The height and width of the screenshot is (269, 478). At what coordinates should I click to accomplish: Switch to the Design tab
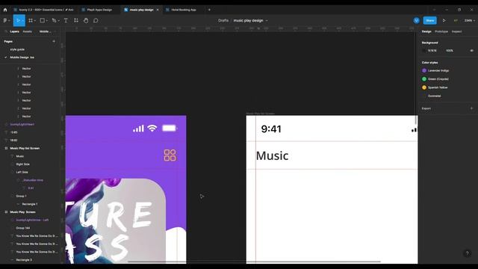click(426, 31)
